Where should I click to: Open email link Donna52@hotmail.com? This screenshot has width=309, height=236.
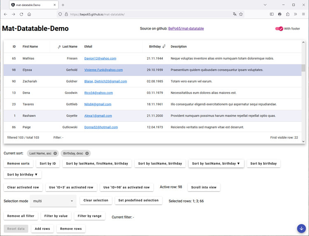pyautogui.click(x=101, y=127)
